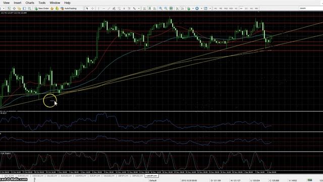
Task: Select the H4 timeframe
Action: click(x=241, y=9)
